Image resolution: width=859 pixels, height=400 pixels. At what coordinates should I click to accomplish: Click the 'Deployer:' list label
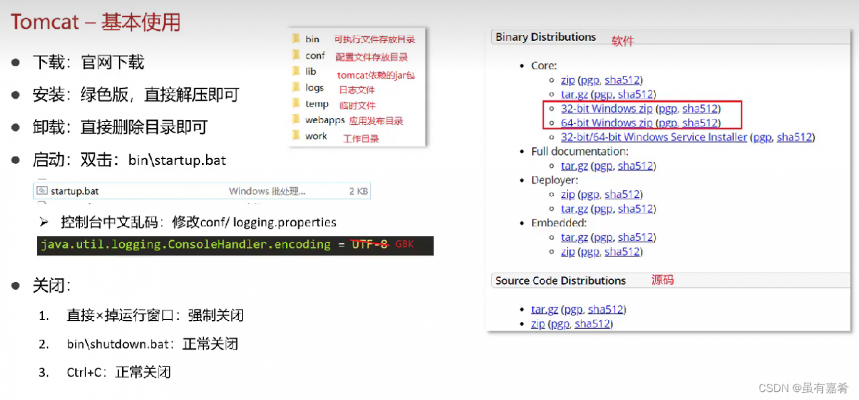coord(554,180)
